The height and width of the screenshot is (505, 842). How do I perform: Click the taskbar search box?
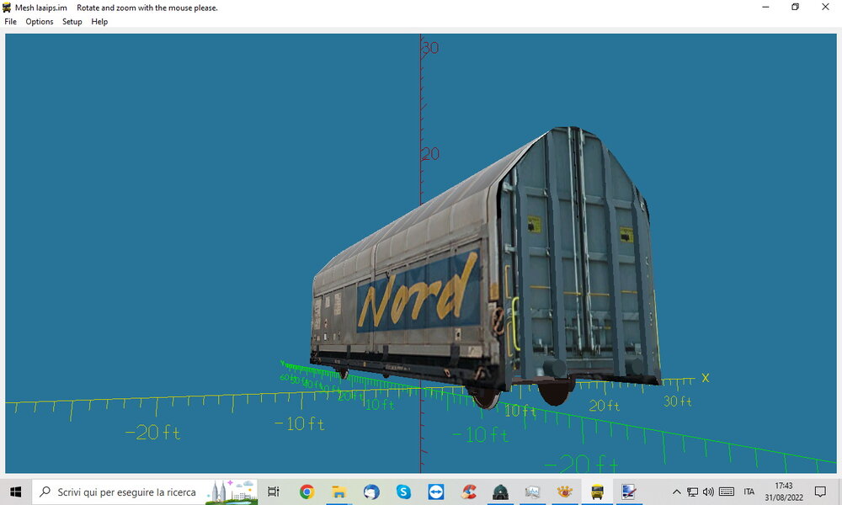[145, 492]
